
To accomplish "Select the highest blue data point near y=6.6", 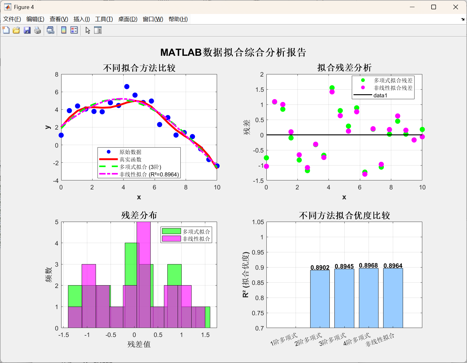I will coord(127,86).
